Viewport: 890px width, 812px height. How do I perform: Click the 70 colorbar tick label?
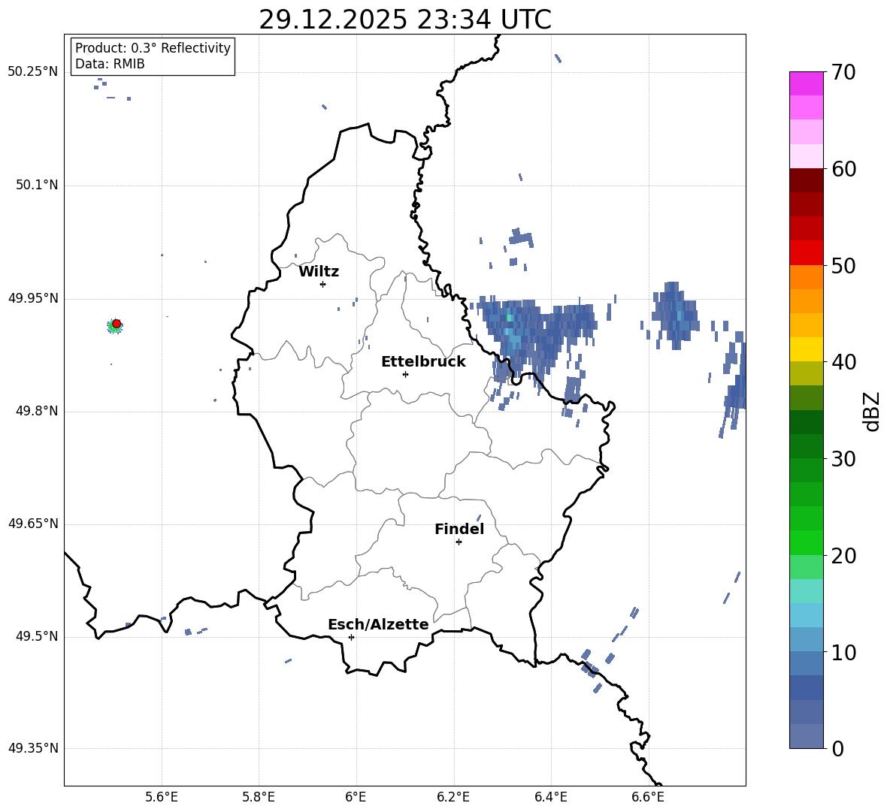[843, 73]
